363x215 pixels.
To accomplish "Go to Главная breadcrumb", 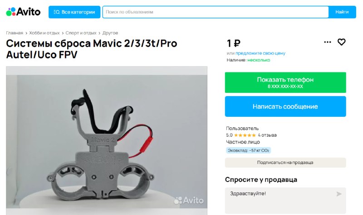I will 15,33.
